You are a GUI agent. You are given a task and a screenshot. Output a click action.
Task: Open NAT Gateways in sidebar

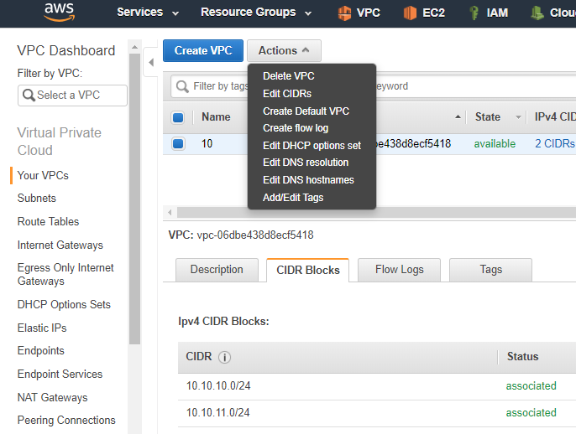tap(53, 397)
